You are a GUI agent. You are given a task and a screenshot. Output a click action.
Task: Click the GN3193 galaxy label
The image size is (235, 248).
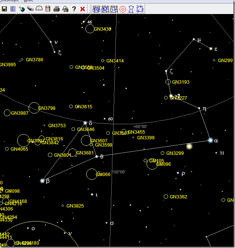(181, 82)
